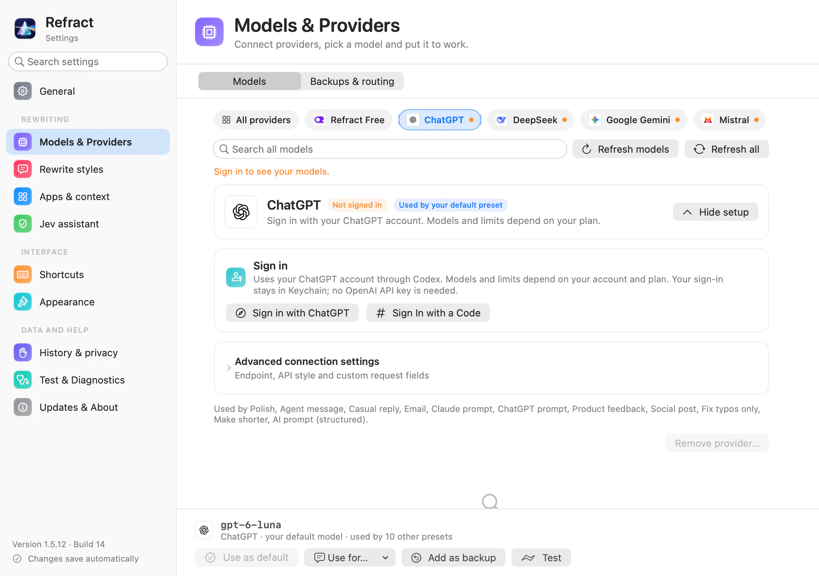This screenshot has height=576, width=819.
Task: Click the Refract app logo
Action: (25, 28)
